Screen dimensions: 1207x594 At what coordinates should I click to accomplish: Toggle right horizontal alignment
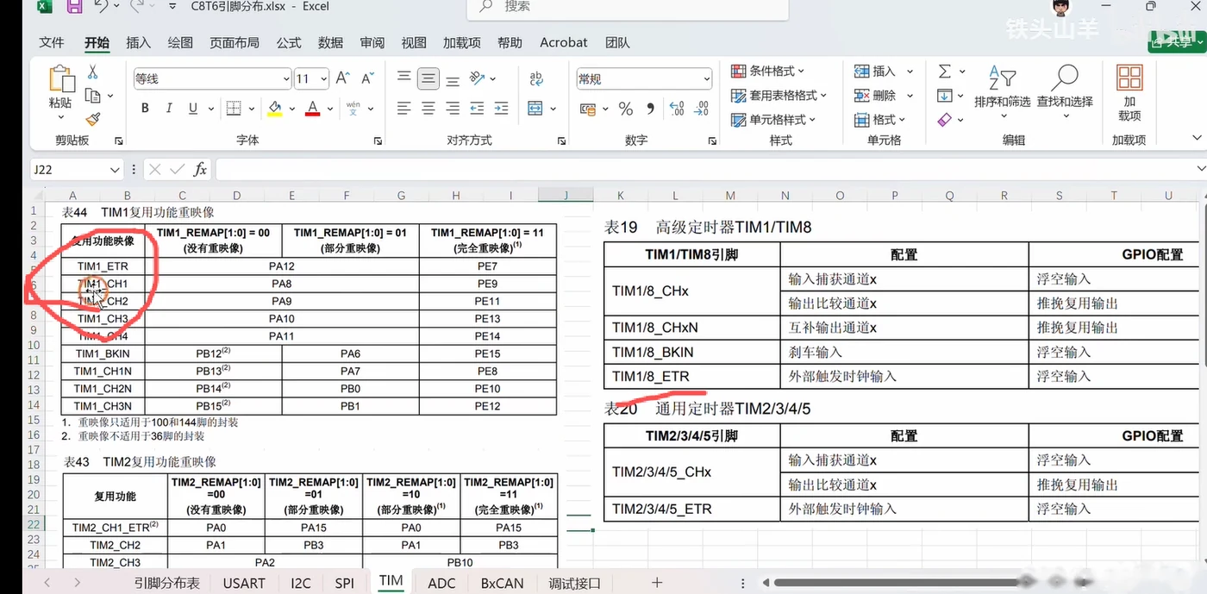[452, 109]
